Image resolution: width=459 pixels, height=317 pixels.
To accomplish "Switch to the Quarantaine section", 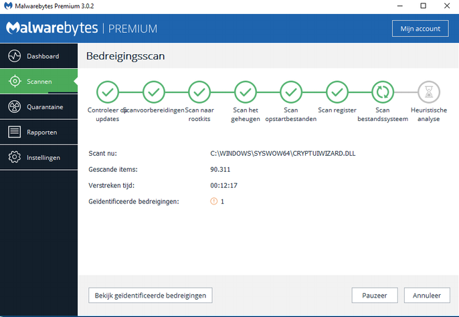I will [x=45, y=106].
